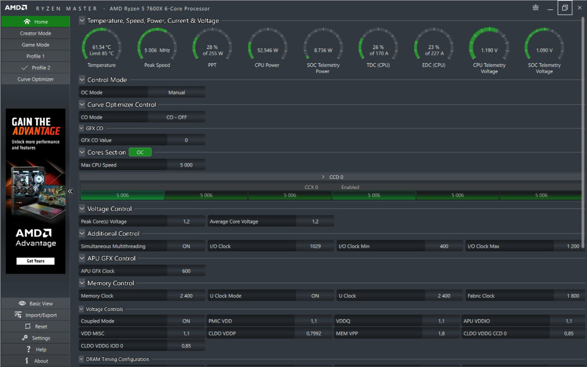Open About

pyautogui.click(x=35, y=361)
